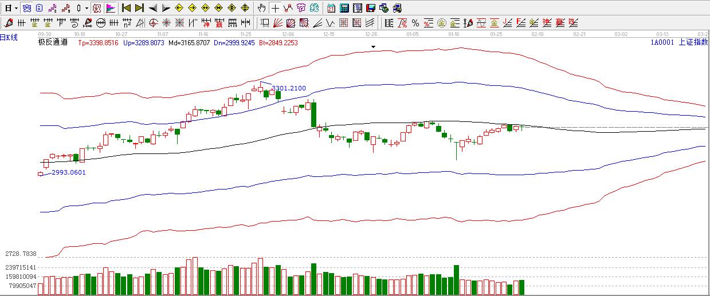710x296 pixels.
Task: Click the save floppy disk icon
Action: [371, 8]
